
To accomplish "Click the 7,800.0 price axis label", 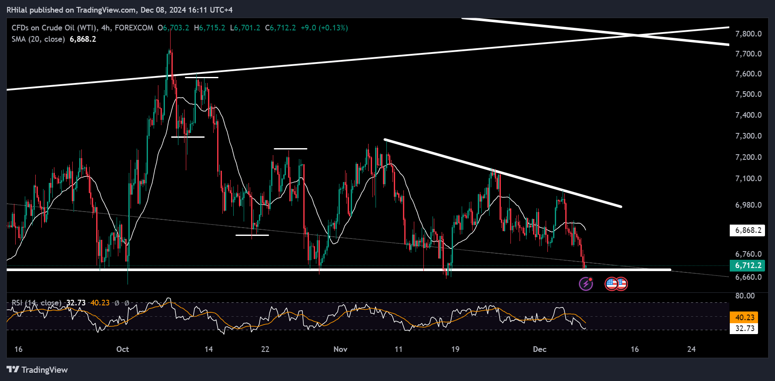I will coord(748,34).
